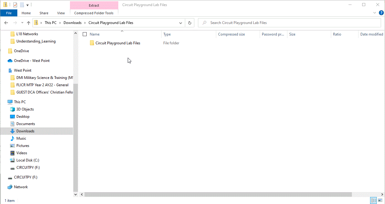Expand the ribbon using the chevron beside Help
The image size is (385, 204).
(x=375, y=13)
